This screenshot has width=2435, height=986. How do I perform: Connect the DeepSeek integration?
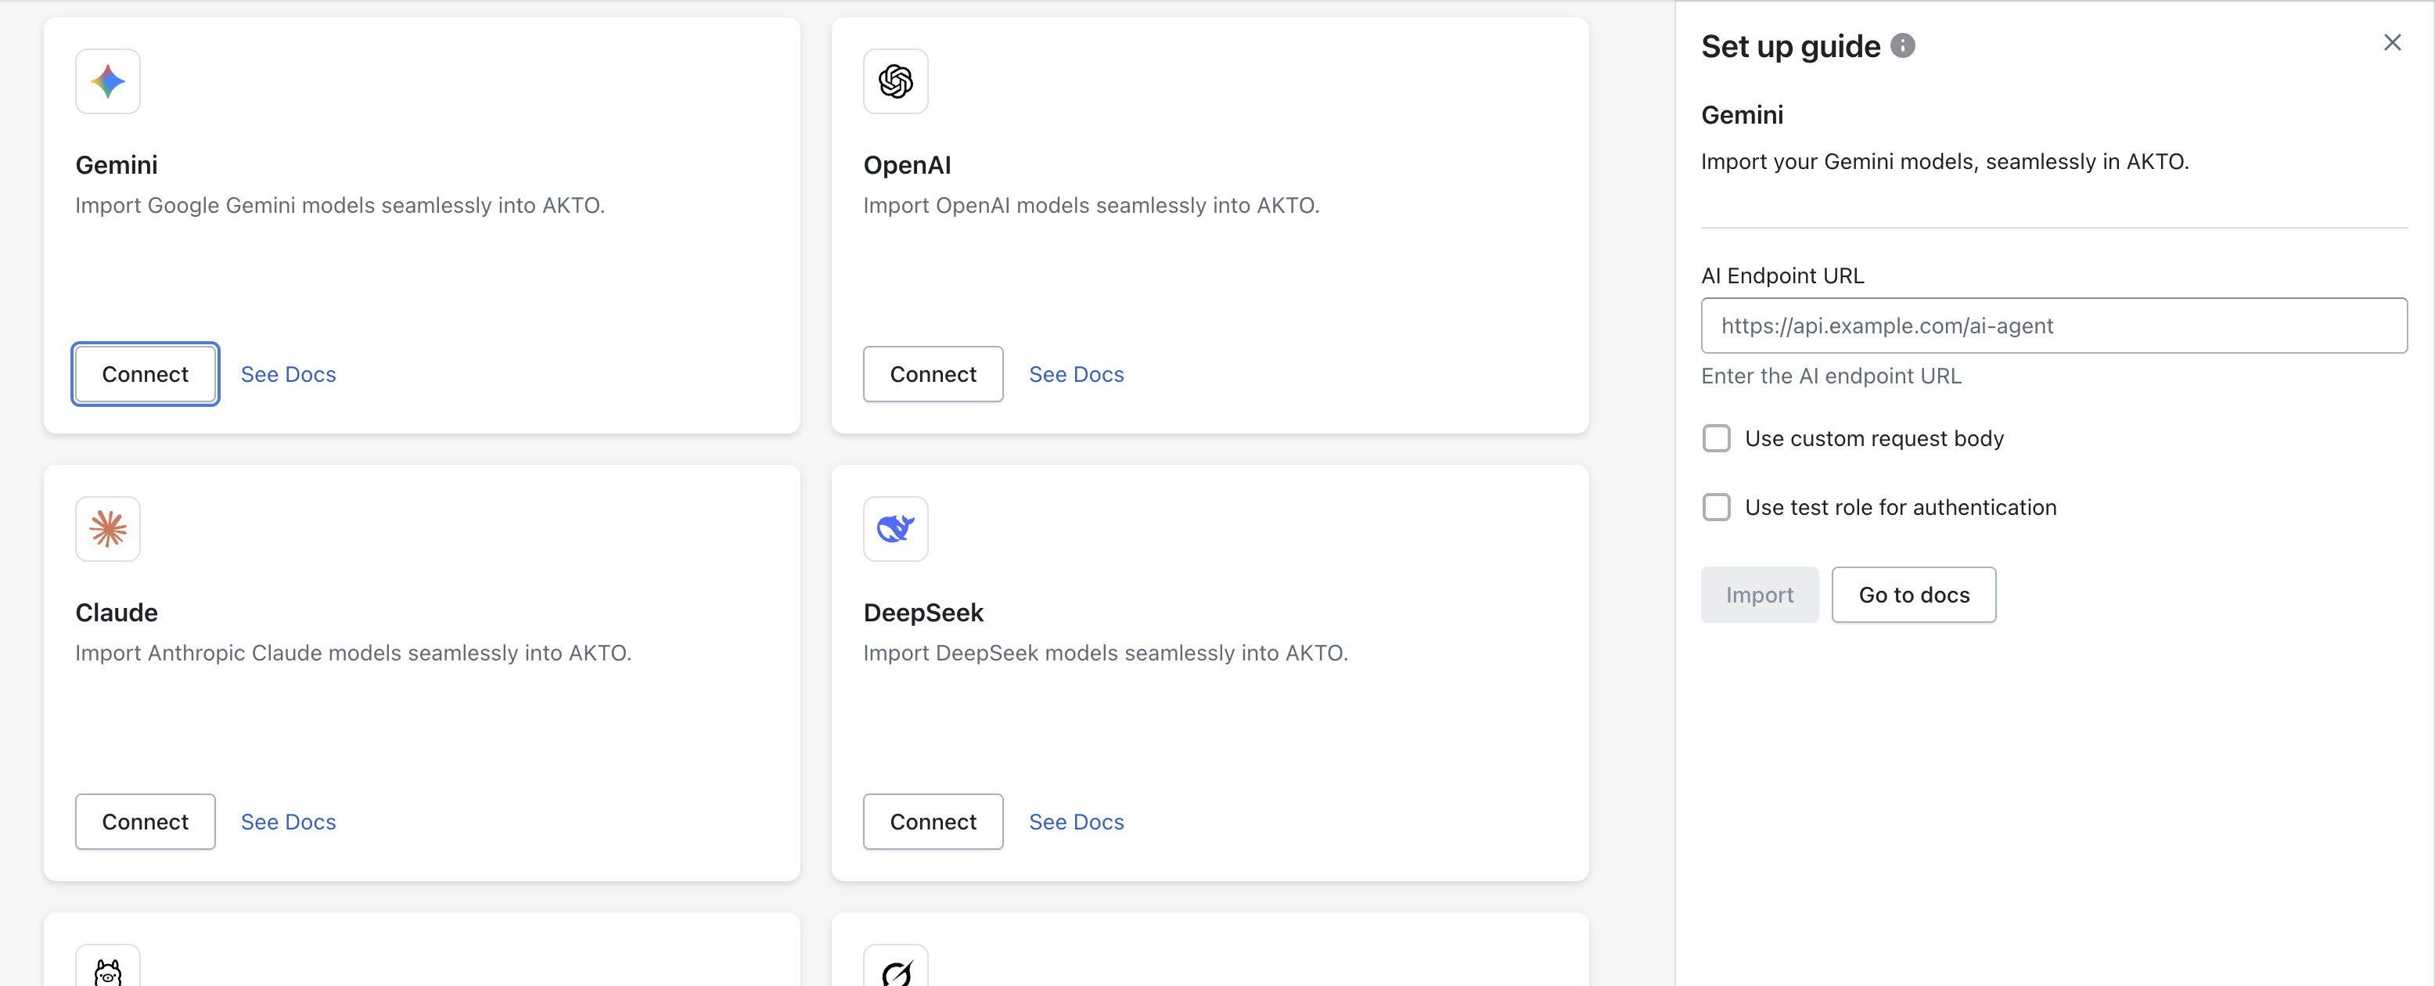pyautogui.click(x=933, y=822)
